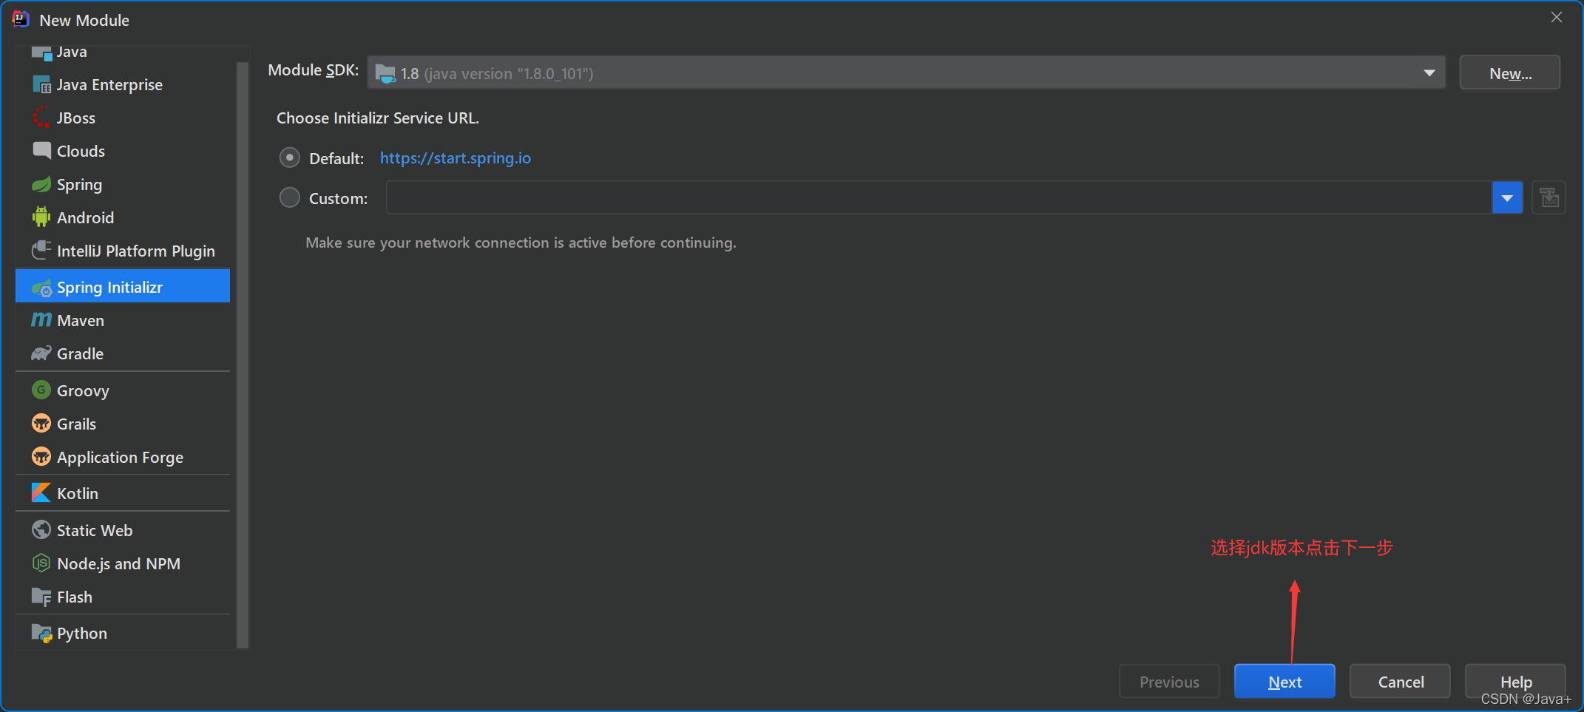Click the New... SDK button
The height and width of the screenshot is (712, 1584).
point(1510,72)
